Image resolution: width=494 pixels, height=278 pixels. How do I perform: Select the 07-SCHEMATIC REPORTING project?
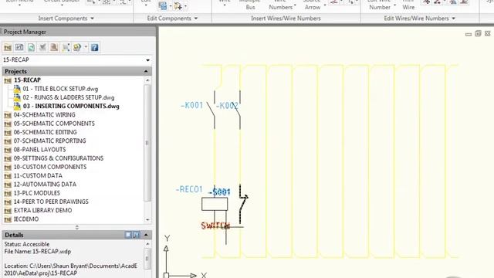tap(49, 141)
